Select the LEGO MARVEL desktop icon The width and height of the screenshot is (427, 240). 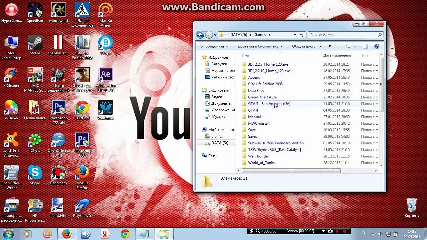click(35, 80)
